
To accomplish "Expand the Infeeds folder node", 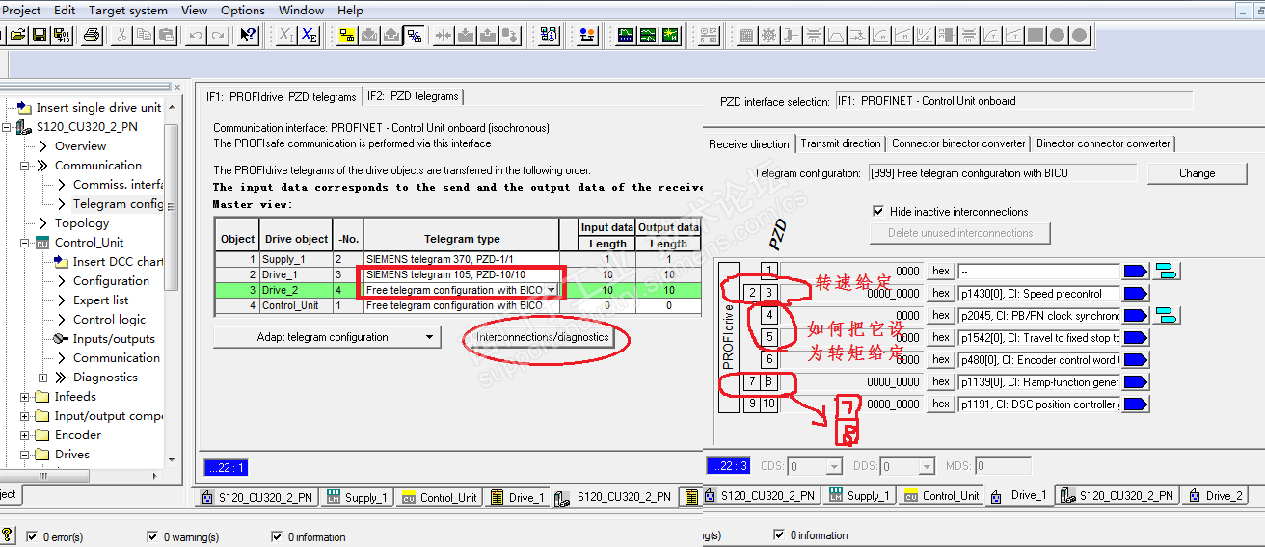I will click(x=24, y=397).
